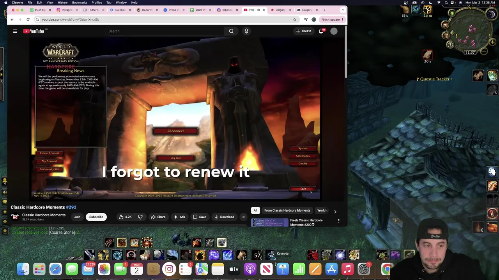Like the video with 4.2K likes
This screenshot has height=280, width=499.
pyautogui.click(x=125, y=217)
